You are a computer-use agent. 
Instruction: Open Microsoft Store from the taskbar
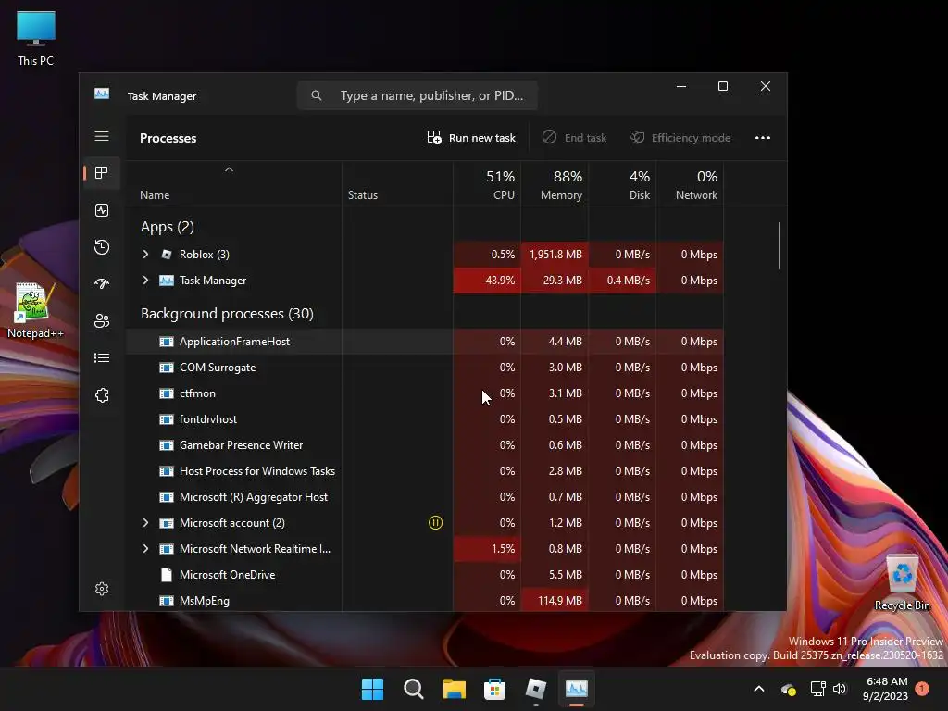click(x=494, y=689)
